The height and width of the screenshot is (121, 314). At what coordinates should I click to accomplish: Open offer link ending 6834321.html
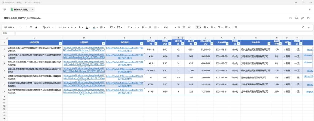[124, 91]
